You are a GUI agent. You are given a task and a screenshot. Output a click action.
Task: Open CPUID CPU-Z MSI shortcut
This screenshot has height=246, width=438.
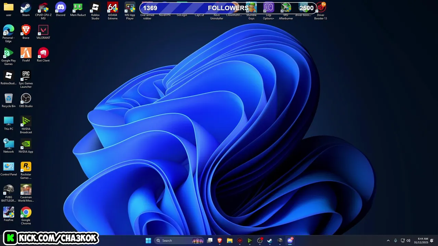(43, 7)
